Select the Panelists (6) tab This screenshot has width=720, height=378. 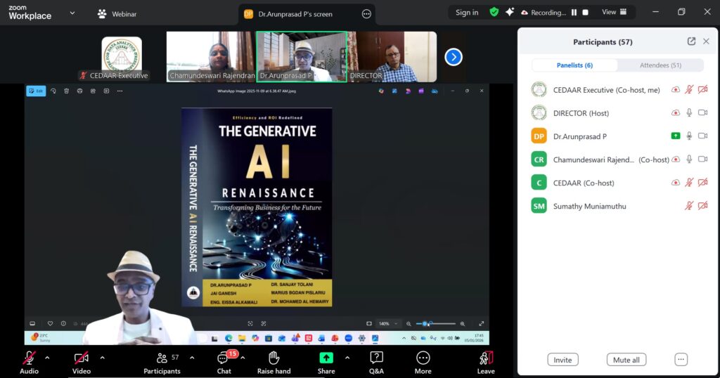click(574, 65)
